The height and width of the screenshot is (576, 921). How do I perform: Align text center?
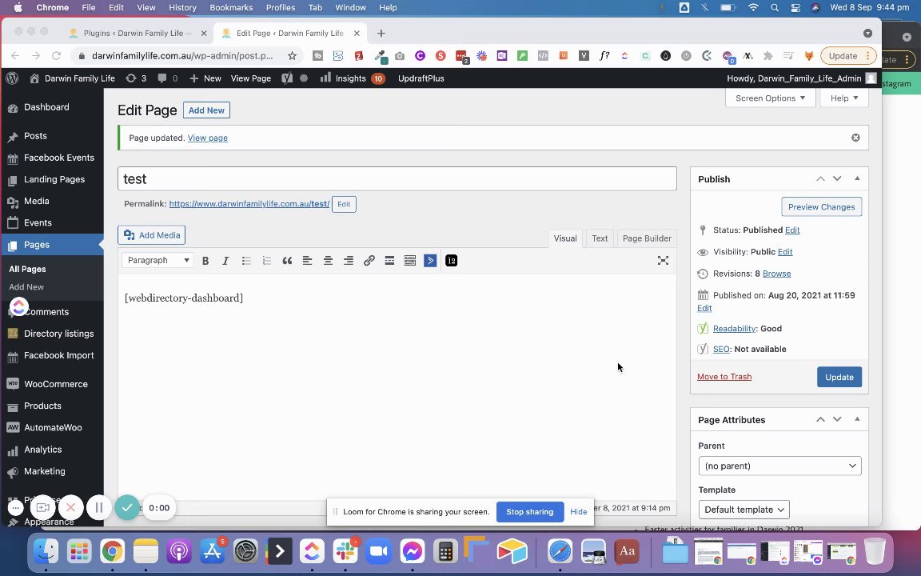(x=328, y=260)
